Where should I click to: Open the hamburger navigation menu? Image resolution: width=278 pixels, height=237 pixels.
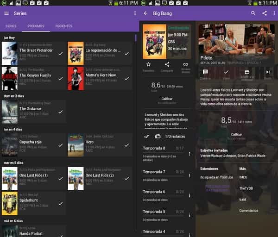(x=6, y=13)
